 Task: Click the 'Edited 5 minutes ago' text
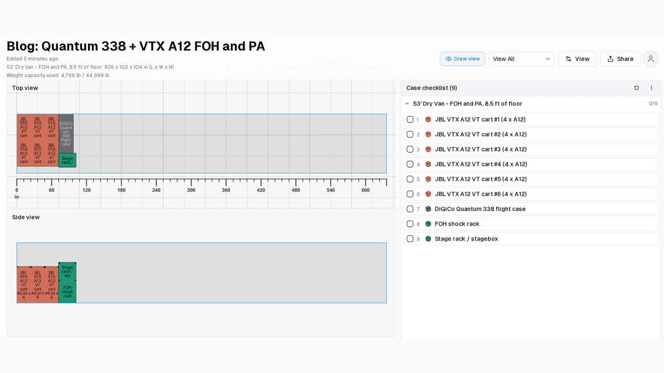(33, 59)
